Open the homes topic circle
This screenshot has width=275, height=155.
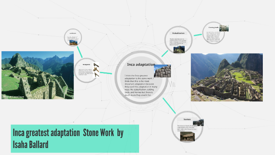click(x=187, y=127)
